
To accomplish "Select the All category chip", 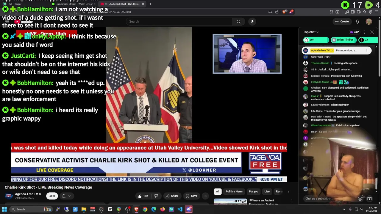I will tap(218, 192).
